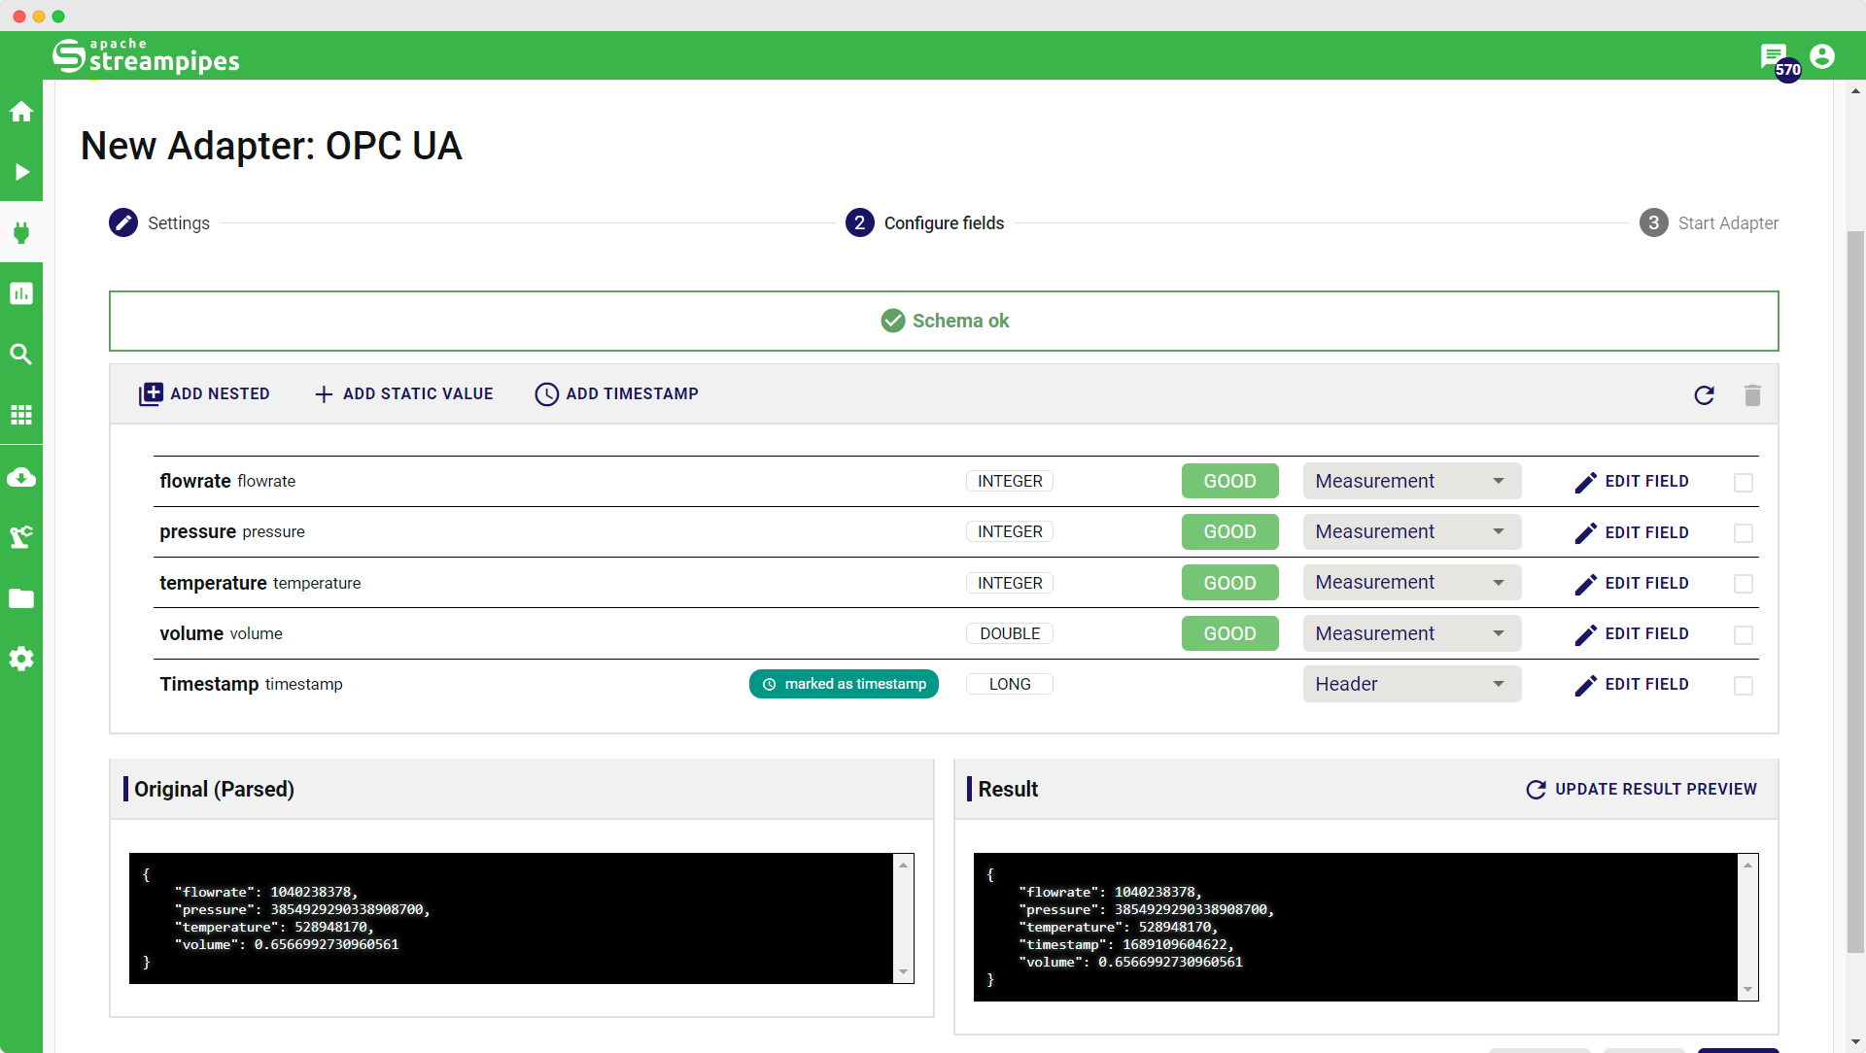This screenshot has height=1053, width=1866.
Task: Expand the pressure Measurement dropdown
Action: (x=1411, y=532)
